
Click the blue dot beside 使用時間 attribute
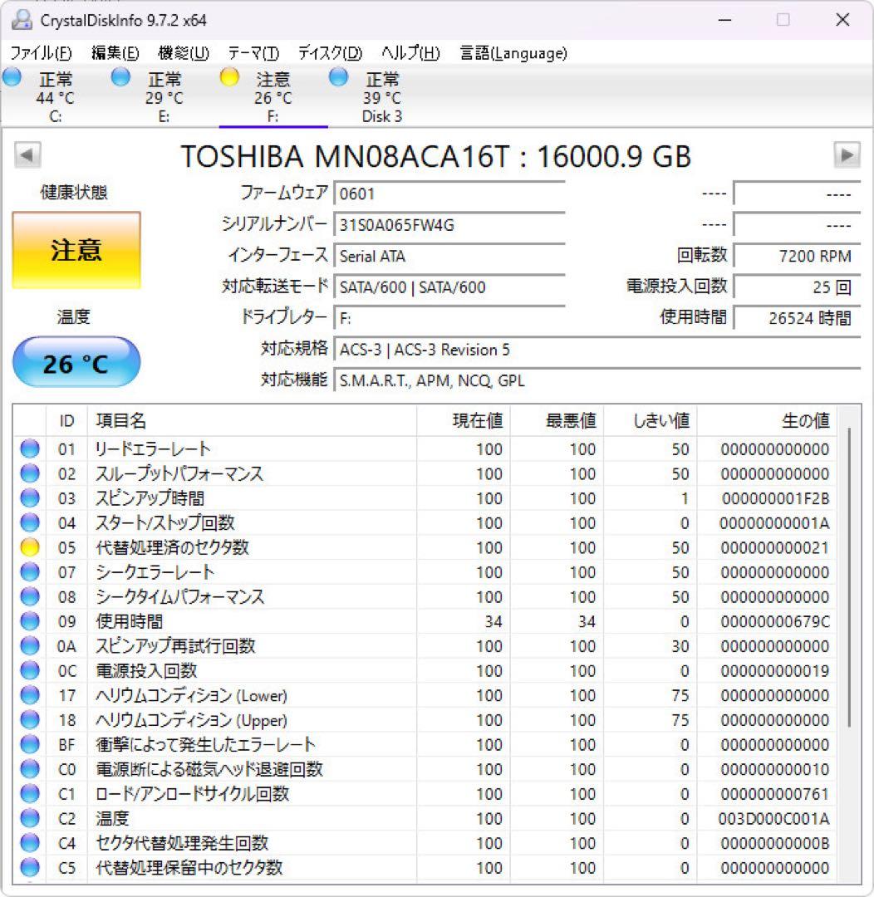(29, 621)
